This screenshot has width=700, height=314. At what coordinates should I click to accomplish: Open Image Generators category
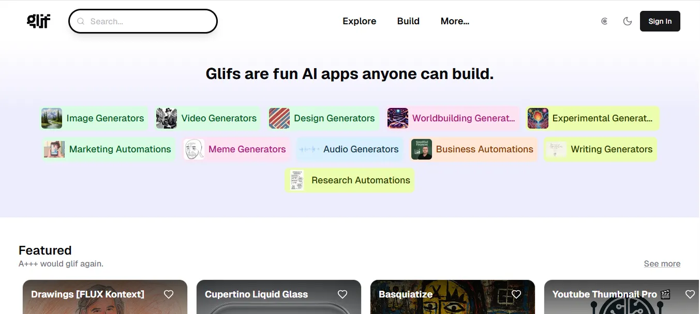(x=95, y=118)
